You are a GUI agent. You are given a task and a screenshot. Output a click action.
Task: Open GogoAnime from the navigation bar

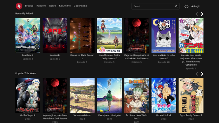coord(80,6)
